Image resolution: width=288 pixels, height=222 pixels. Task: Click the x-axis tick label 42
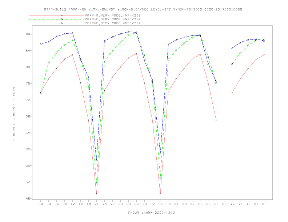pos(152,204)
